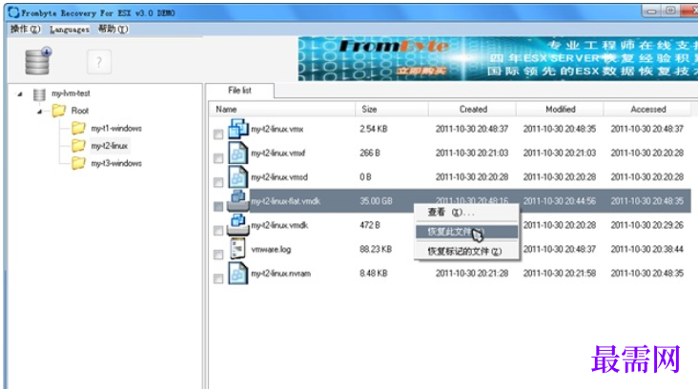Click the 88.23 KB size cell
698x389 pixels.
376,249
